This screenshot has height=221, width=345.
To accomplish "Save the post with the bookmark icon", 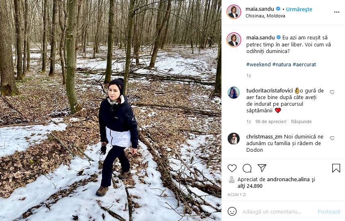I will 336,168.
